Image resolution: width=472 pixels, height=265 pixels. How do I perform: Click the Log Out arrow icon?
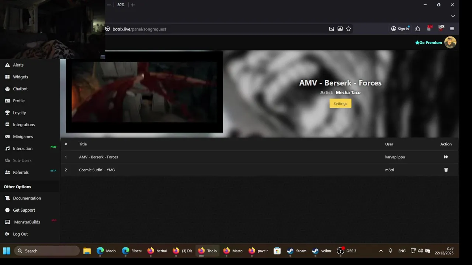point(7,234)
